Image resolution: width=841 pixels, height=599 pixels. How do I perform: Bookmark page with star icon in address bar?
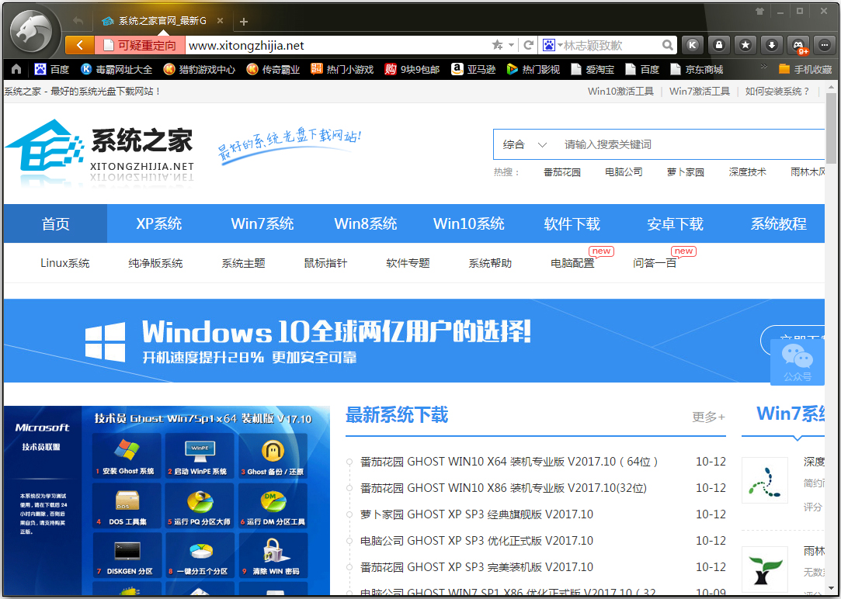[497, 45]
